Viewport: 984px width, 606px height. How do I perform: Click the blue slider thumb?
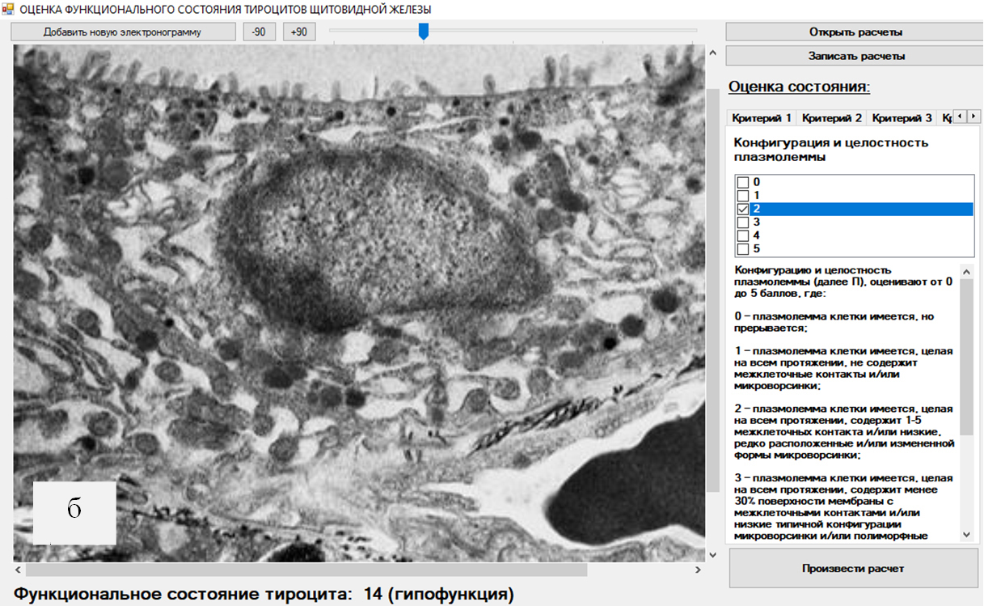423,31
